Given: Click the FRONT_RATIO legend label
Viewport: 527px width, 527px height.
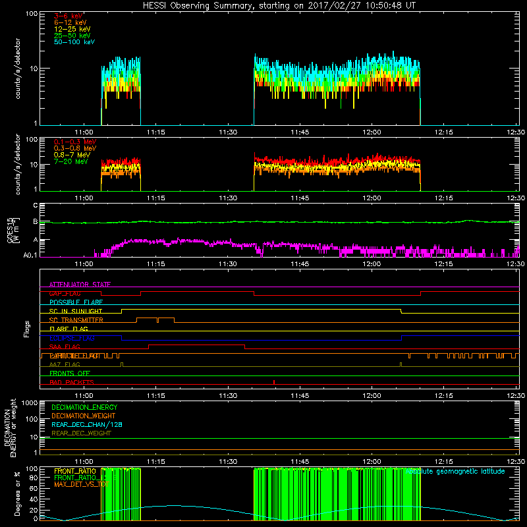Looking at the screenshot, I should pyautogui.click(x=75, y=471).
